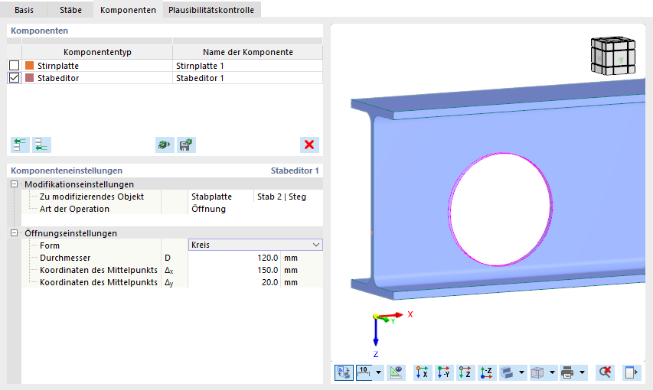Click the Öffnung operation value
This screenshot has height=390, width=653.
pyautogui.click(x=255, y=209)
